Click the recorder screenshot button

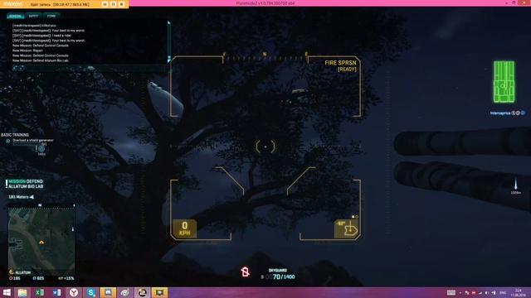pyautogui.click(x=105, y=4)
